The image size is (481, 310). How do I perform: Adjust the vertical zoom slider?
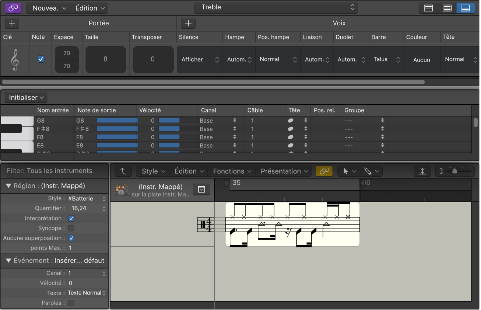tap(455, 171)
